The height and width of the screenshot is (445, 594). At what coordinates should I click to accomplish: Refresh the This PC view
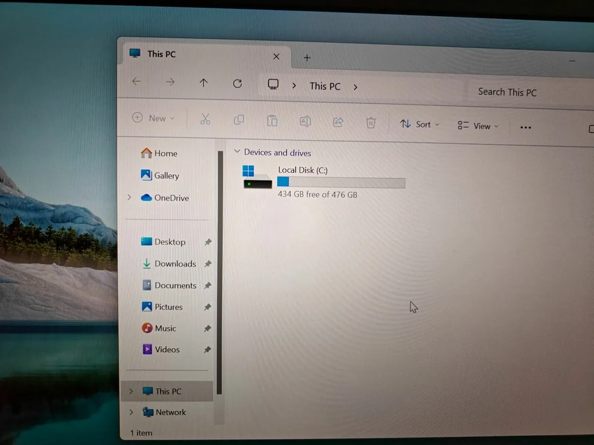(238, 84)
